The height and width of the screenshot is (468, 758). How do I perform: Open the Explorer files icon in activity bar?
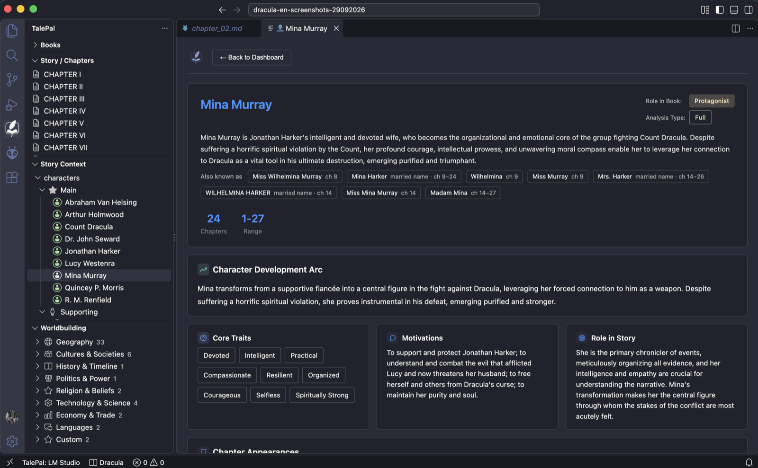(x=12, y=31)
